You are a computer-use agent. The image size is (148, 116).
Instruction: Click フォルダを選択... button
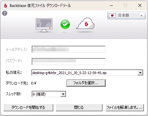coord(86,83)
